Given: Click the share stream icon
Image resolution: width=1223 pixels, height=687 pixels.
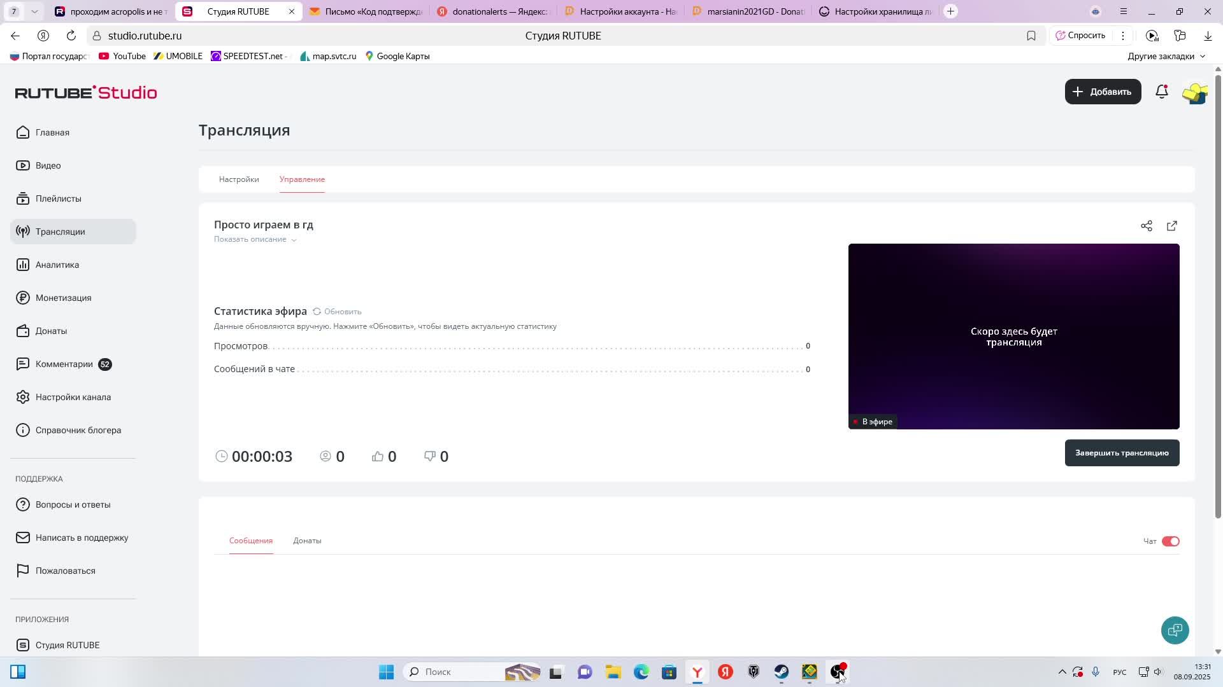Looking at the screenshot, I should click(1146, 226).
